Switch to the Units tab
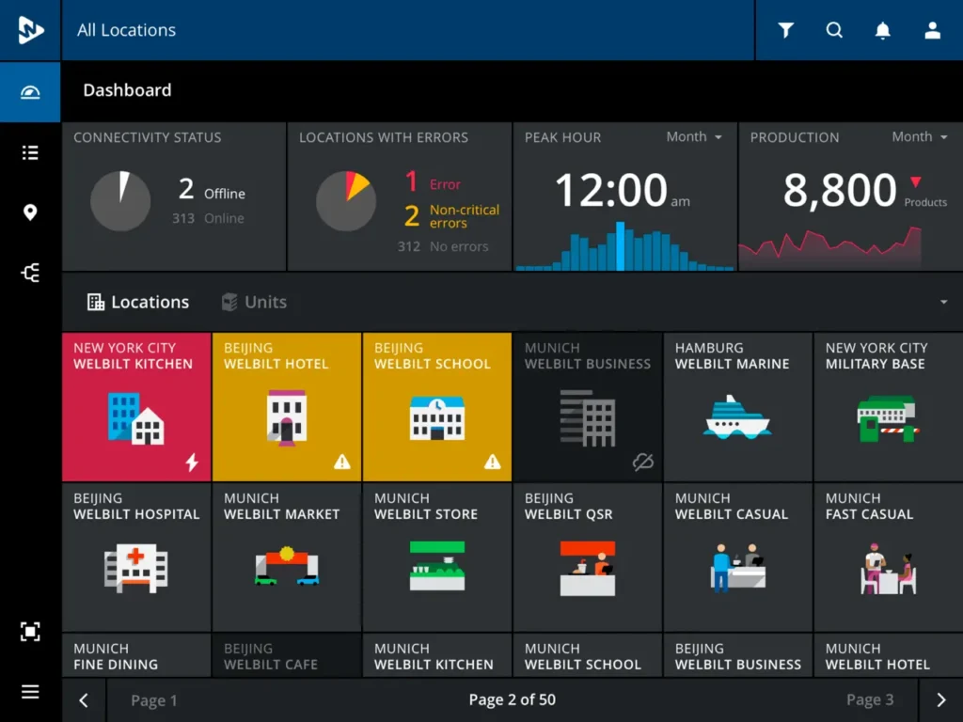The height and width of the screenshot is (722, 963). click(x=254, y=302)
